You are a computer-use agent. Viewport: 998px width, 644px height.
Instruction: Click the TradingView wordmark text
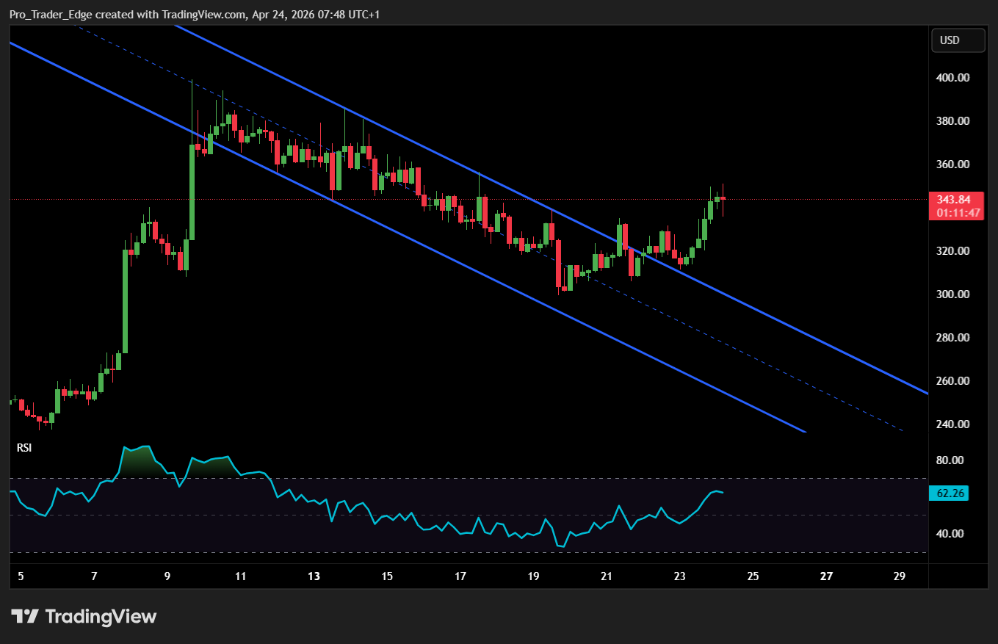click(x=101, y=616)
